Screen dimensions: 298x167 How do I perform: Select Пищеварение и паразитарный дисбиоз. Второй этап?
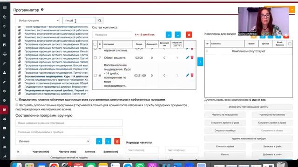click(56, 87)
